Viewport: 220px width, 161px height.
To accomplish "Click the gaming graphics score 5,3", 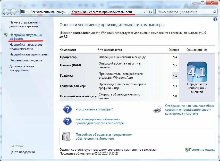I will tap(175, 86).
